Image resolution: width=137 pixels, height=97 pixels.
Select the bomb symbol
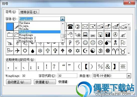[108, 43]
